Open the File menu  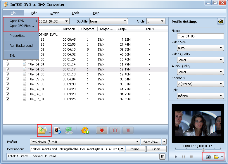click(13, 13)
